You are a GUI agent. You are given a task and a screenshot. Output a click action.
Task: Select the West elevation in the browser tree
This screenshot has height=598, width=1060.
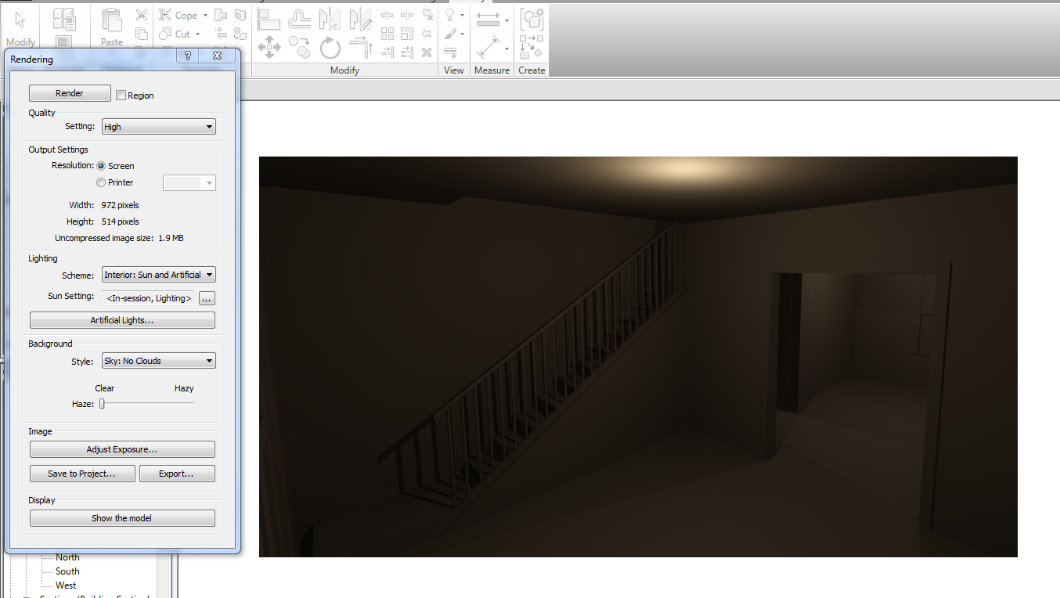tap(66, 585)
